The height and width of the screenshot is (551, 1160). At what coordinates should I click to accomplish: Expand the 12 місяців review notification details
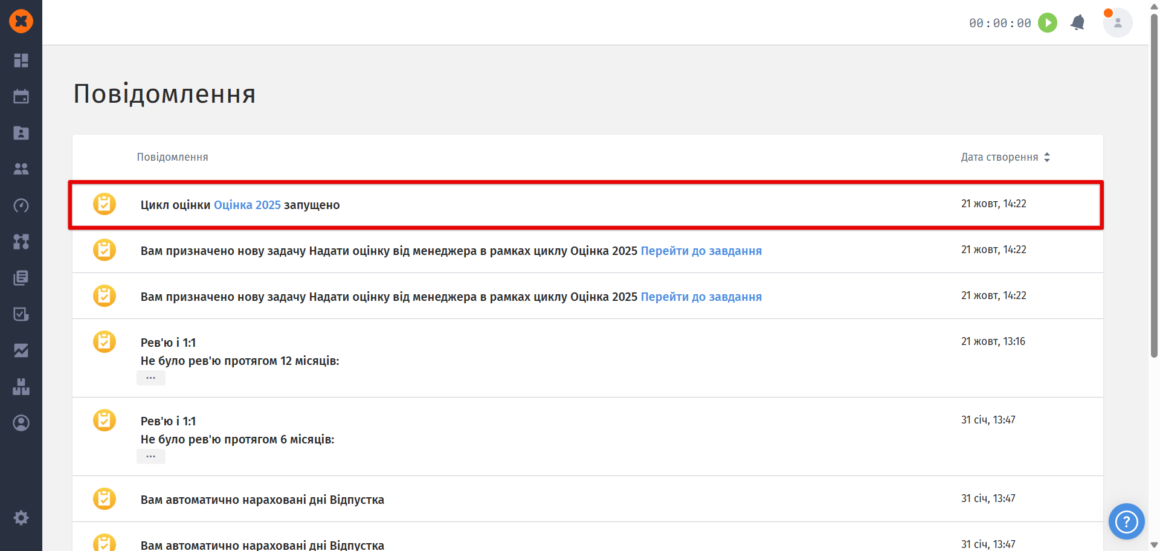(151, 378)
